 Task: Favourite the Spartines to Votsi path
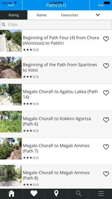tap(106, 66)
